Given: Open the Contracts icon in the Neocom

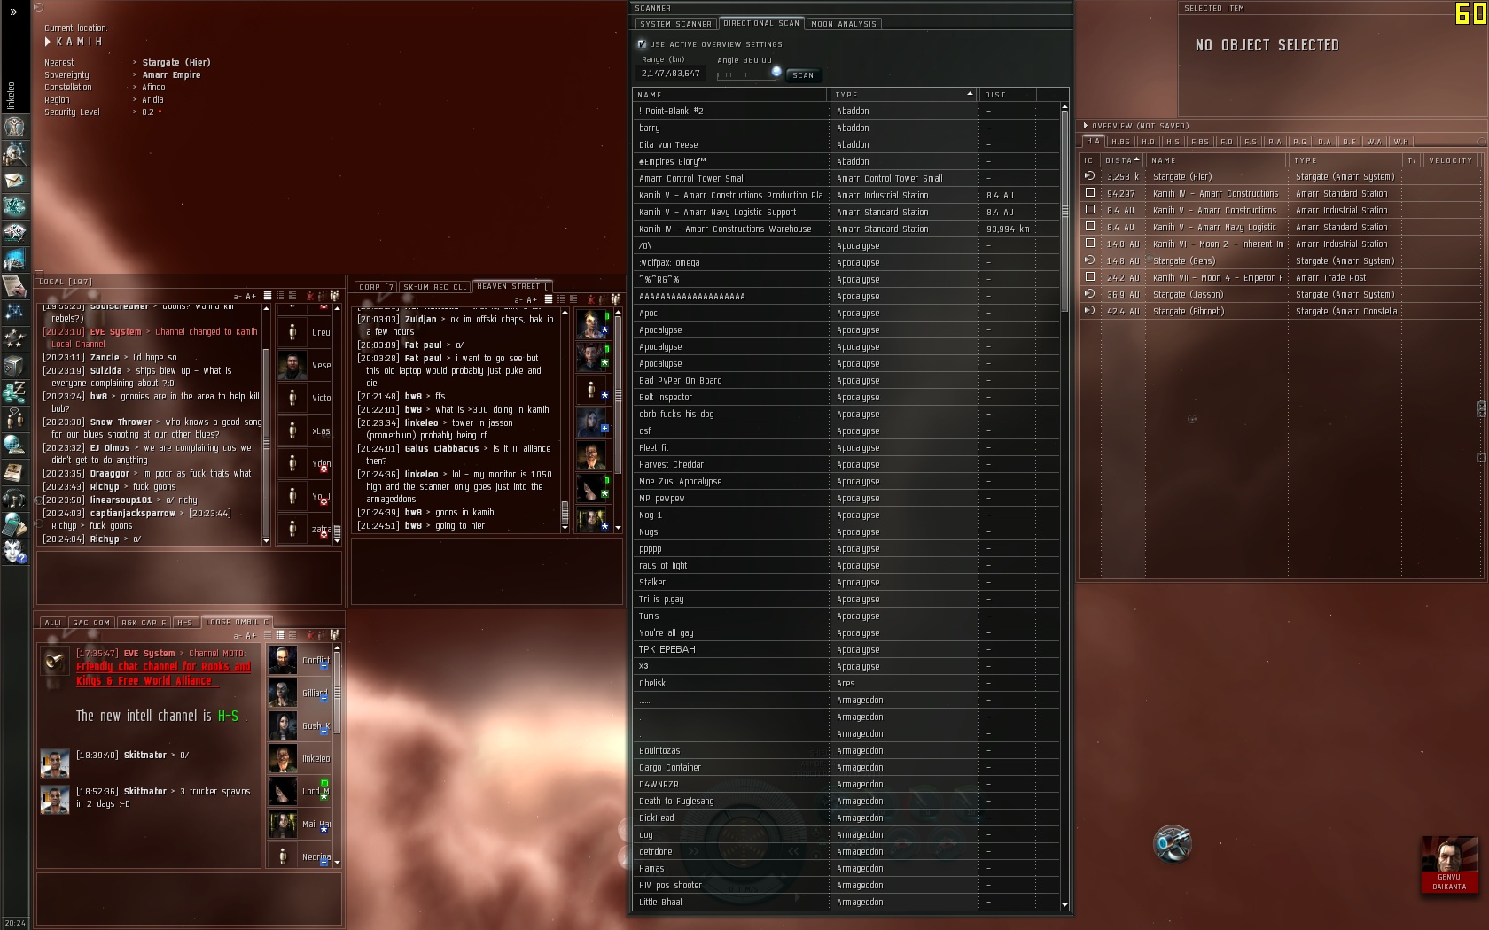Looking at the screenshot, I should 14,286.
